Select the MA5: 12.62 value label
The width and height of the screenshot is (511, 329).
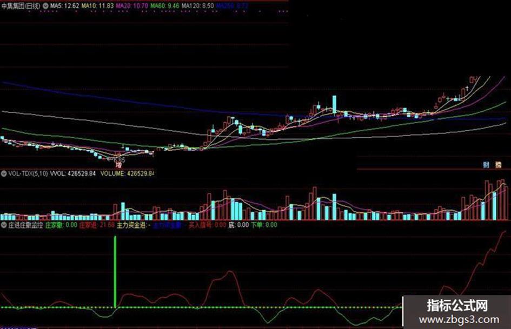(64, 6)
